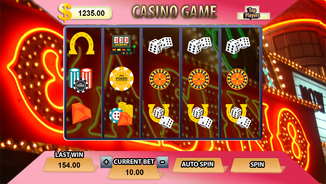Click the horseshoe with dice on fourth reel
This screenshot has width=326, height=184.
pyautogui.click(x=200, y=116)
